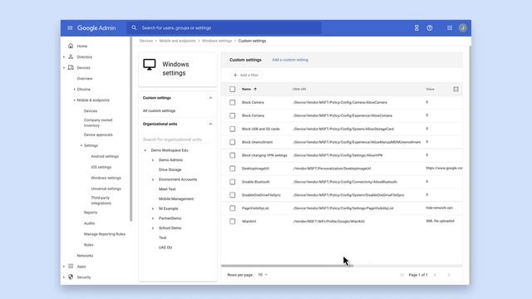The image size is (532, 299).
Task: Click the Home house icon in sidebar
Action: [x=71, y=46]
